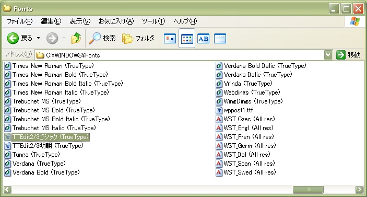367x197 pixels.
Task: Select Vrinda (TrueType) font icon
Action: click(x=219, y=84)
